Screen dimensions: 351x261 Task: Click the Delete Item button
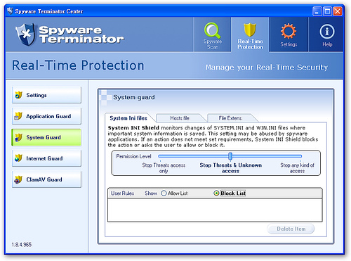pos(291,229)
